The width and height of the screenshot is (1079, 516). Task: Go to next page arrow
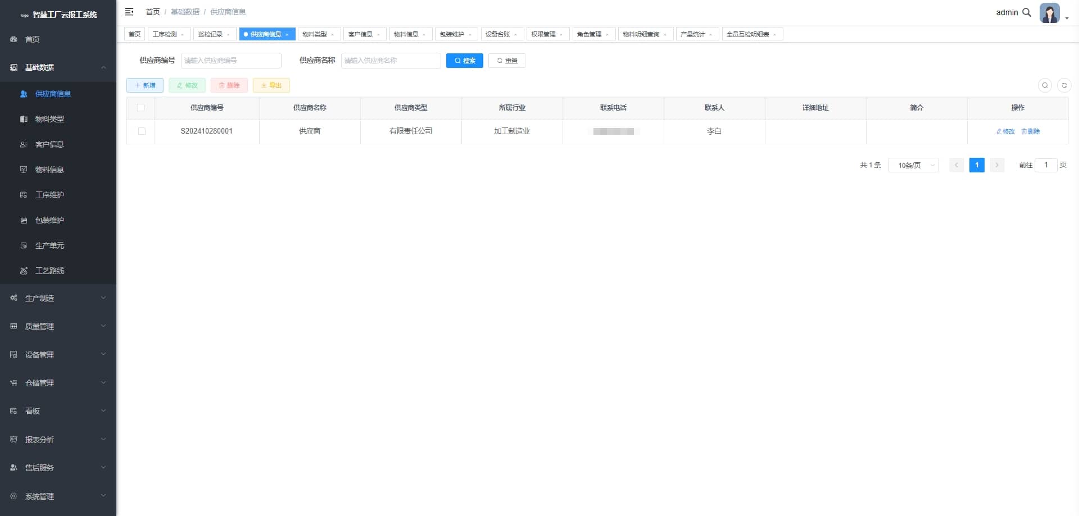pyautogui.click(x=997, y=165)
